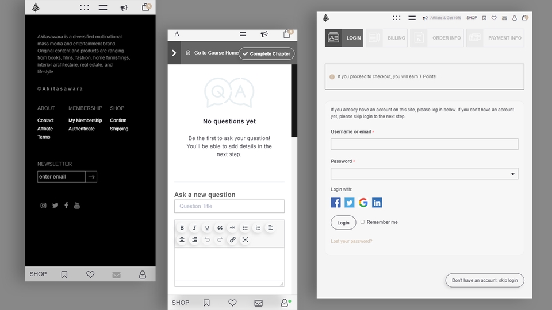Open shopping bag in left mobile header

[x=146, y=7]
